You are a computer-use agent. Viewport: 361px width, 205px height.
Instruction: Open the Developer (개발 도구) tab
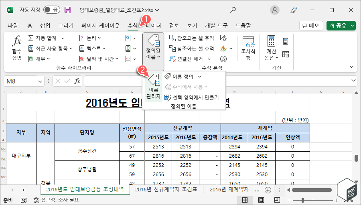[x=216, y=26]
